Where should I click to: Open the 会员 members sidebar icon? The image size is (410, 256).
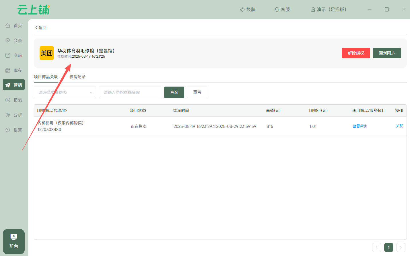pos(8,40)
